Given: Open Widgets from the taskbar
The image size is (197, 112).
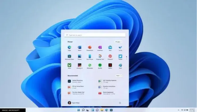Looking at the screenshot, I should tap(92, 110).
